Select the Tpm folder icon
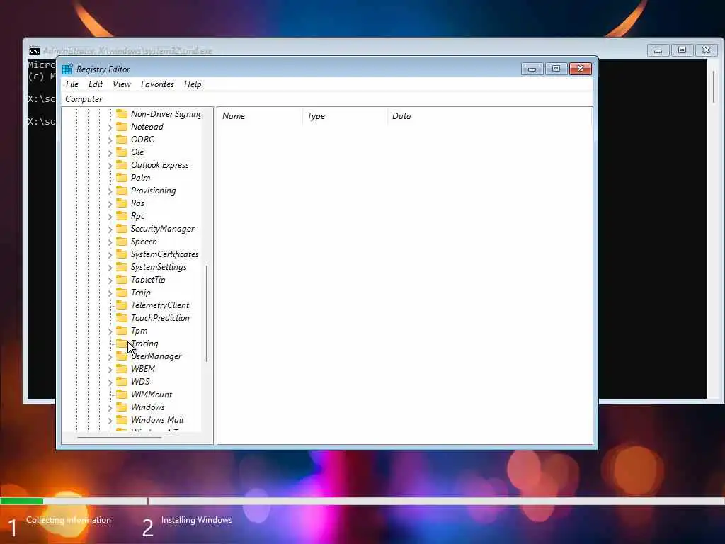 click(x=122, y=330)
